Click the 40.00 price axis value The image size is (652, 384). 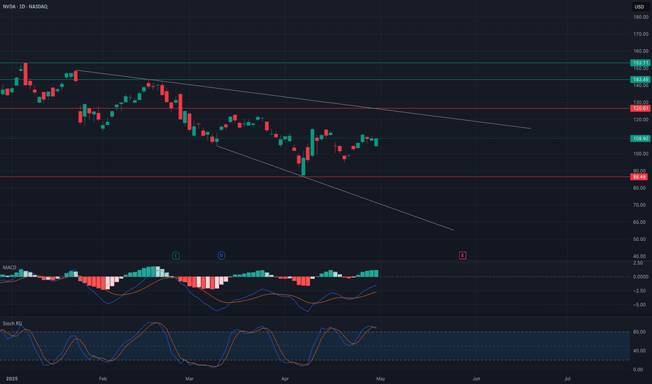(639, 256)
